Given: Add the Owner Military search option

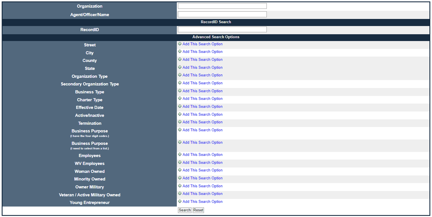Looking at the screenshot, I should [202, 186].
